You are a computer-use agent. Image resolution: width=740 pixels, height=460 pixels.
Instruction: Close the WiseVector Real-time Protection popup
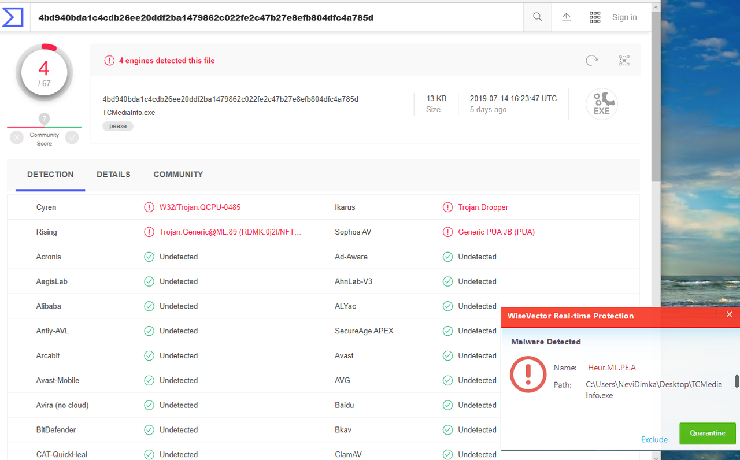coord(729,315)
